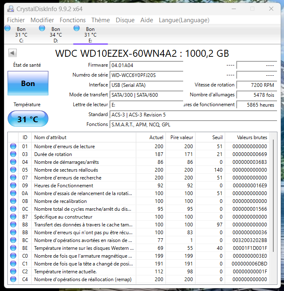Open the Langue(Language) menu
Image resolution: width=284 pixels, height=291 pixels.
(184, 20)
